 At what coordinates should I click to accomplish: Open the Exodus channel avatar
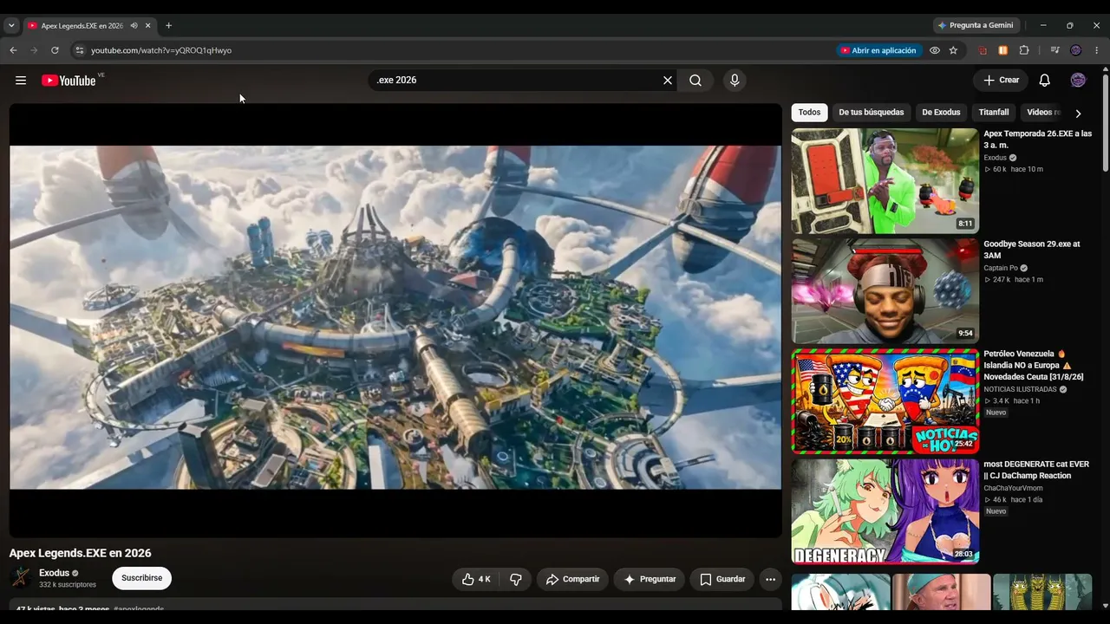tap(21, 578)
